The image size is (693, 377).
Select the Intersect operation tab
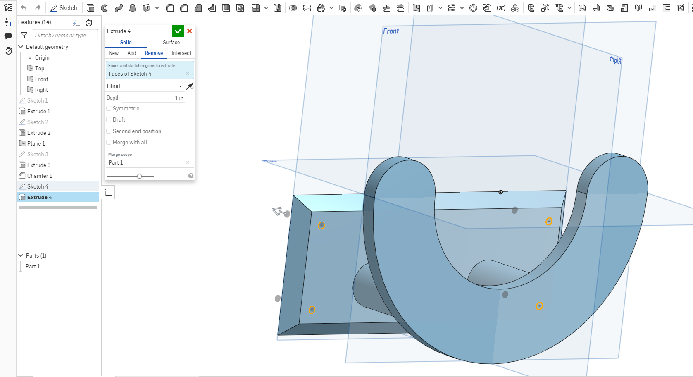pyautogui.click(x=181, y=53)
